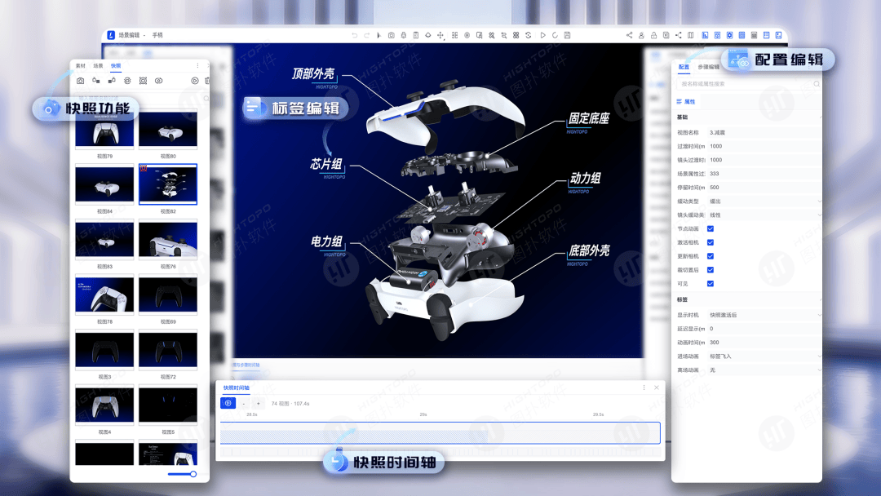Open the 离场动画 dropdown showing 无
This screenshot has height=496, width=881.
(x=764, y=370)
